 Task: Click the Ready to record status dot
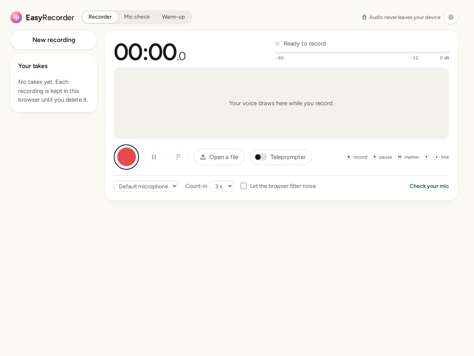click(277, 44)
